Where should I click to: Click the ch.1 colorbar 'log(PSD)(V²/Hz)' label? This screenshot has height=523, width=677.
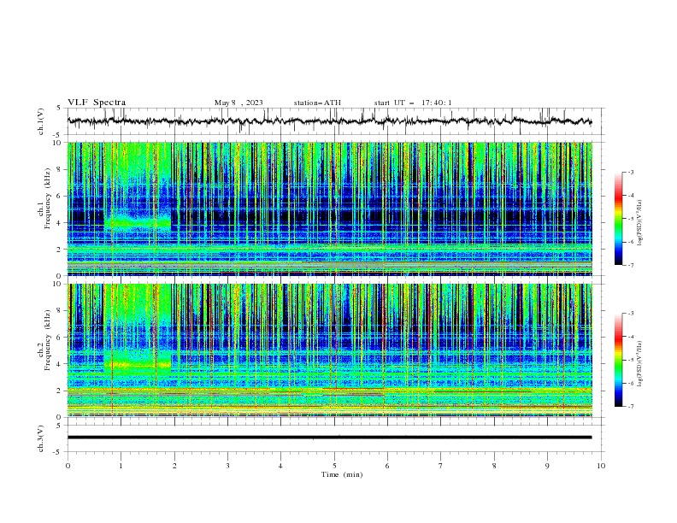(x=639, y=223)
